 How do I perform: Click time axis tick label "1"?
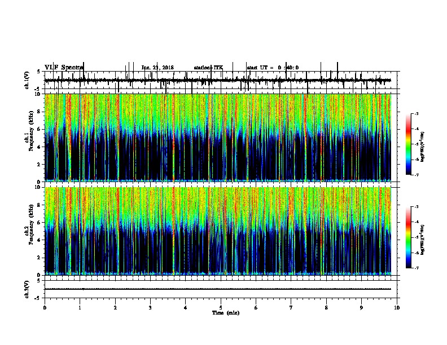tap(80, 308)
